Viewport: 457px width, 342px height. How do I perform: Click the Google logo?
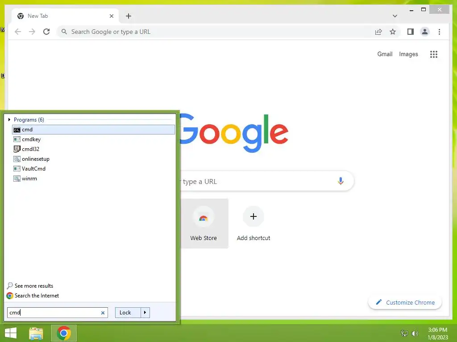click(x=234, y=133)
